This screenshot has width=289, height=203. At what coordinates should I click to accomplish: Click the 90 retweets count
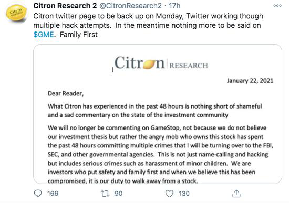(x=119, y=194)
